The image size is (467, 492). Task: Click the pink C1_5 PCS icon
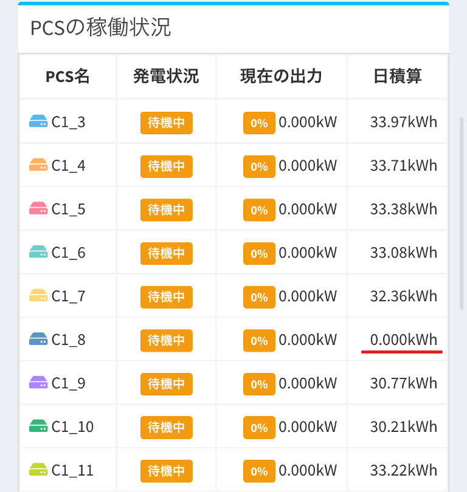click(38, 209)
